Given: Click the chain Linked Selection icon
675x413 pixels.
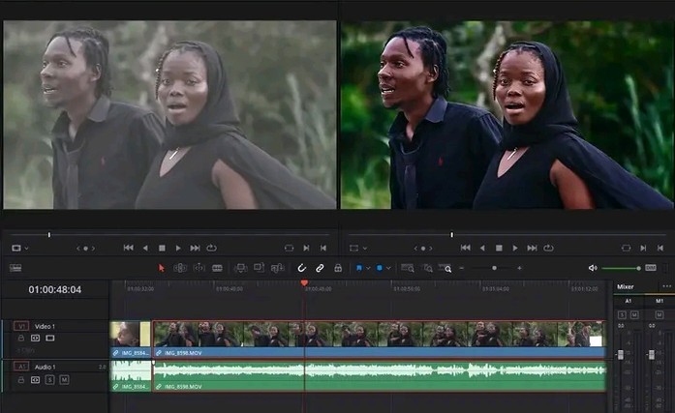Looking at the screenshot, I should point(320,268).
